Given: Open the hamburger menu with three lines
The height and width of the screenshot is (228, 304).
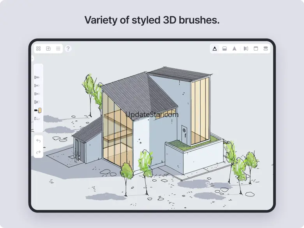Looking at the screenshot, I should tap(58, 48).
